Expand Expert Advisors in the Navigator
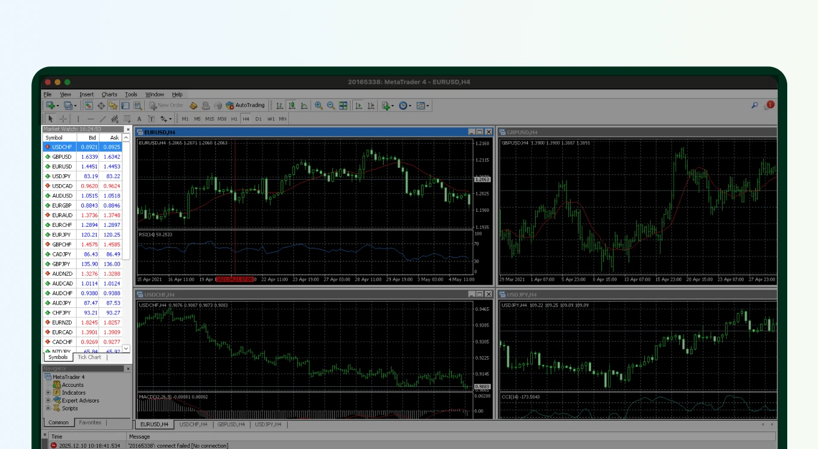This screenshot has width=818, height=449. pyautogui.click(x=48, y=400)
